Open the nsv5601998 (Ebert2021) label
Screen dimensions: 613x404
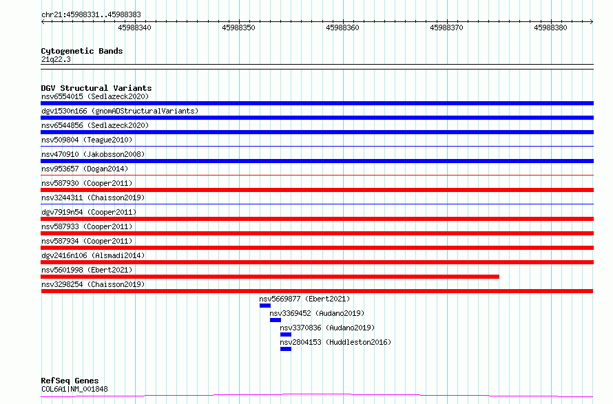pyautogui.click(x=87, y=270)
